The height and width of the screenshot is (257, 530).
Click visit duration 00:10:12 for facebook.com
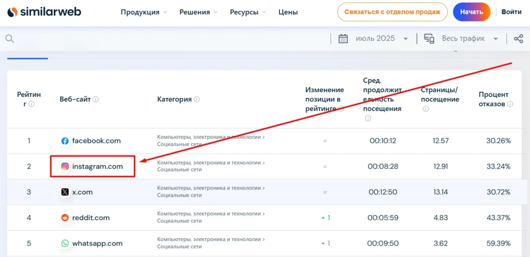tap(383, 141)
